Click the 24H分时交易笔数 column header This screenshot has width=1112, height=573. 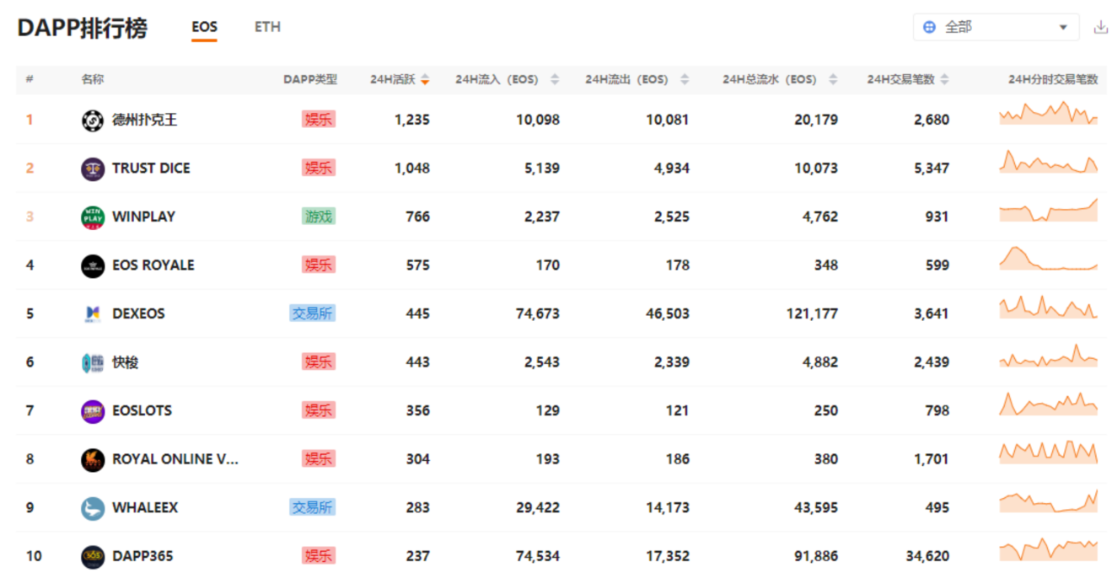[x=1053, y=79]
